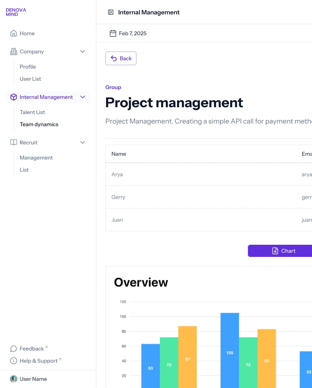Image resolution: width=312 pixels, height=388 pixels.
Task: Open the Recruit book icon
Action: 13,142
